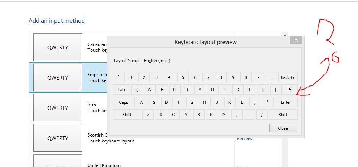Click the 4 key
Viewport: 358px width, 167px height.
tap(169, 77)
